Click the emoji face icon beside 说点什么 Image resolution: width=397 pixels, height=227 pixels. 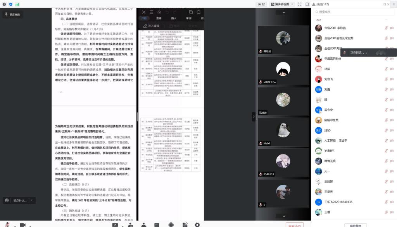pos(7,200)
